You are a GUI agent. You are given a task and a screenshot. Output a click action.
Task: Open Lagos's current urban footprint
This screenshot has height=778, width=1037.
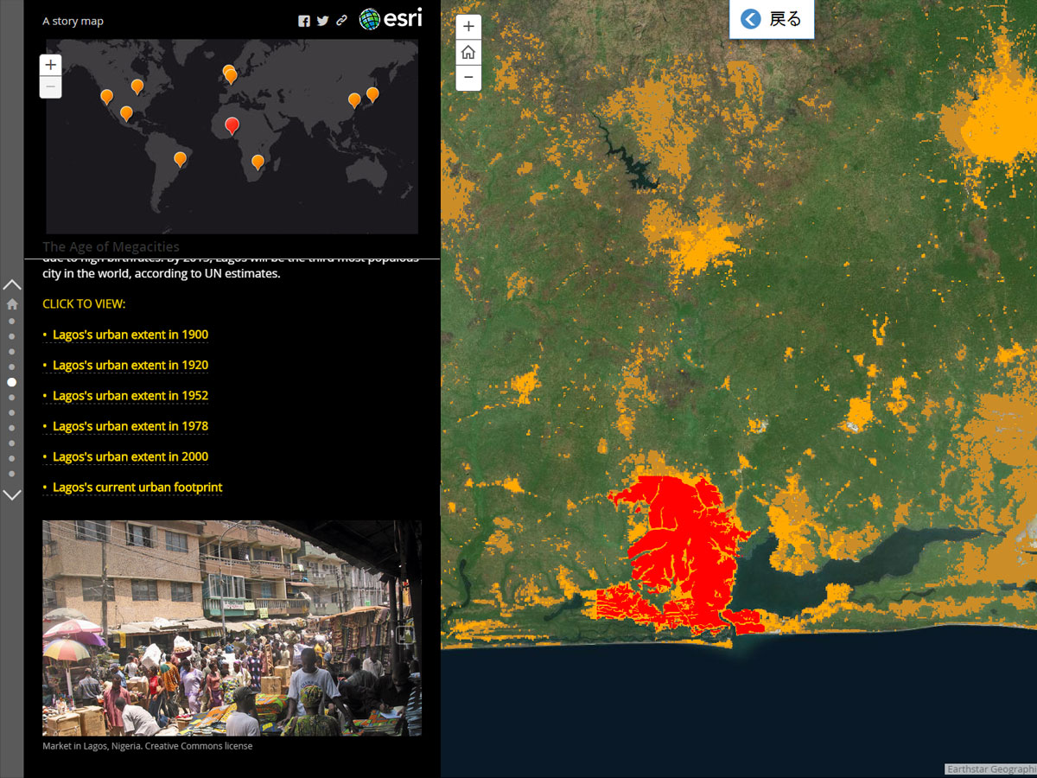137,488
